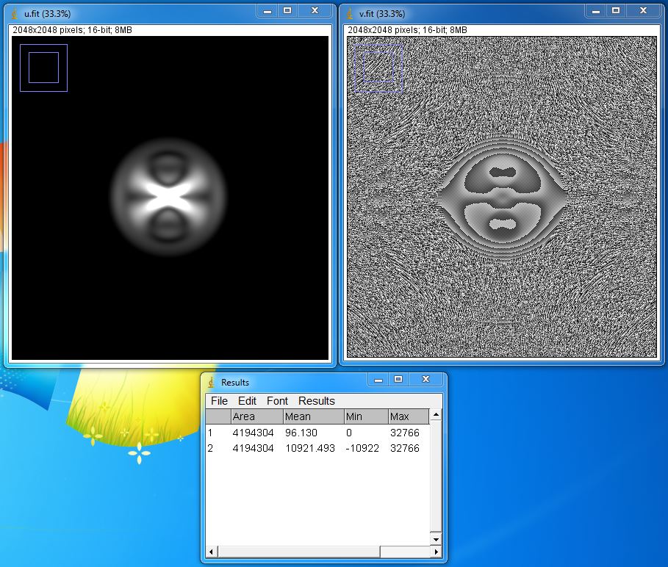The height and width of the screenshot is (567, 668).
Task: Close the v.fit image window
Action: pos(643,11)
